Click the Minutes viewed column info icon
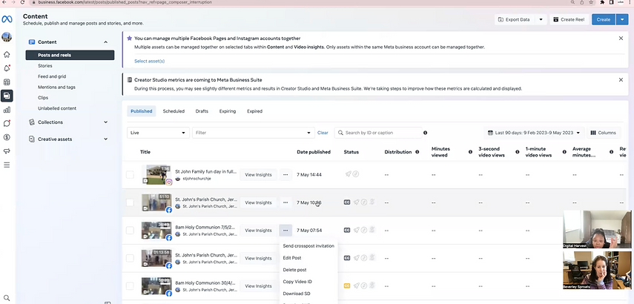 470,152
